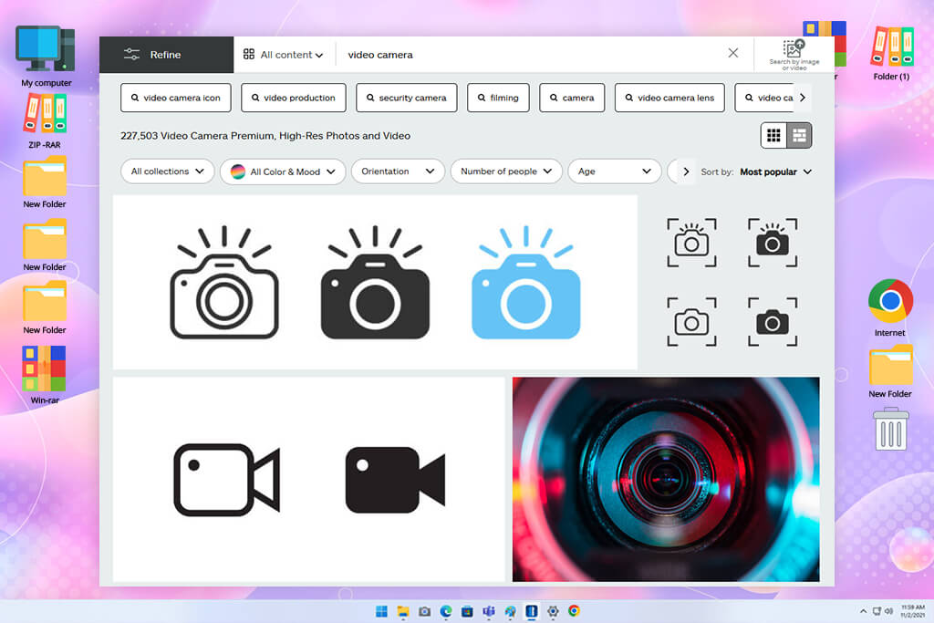This screenshot has height=623, width=934.
Task: Select the video camera lens suggestion
Action: pyautogui.click(x=669, y=98)
